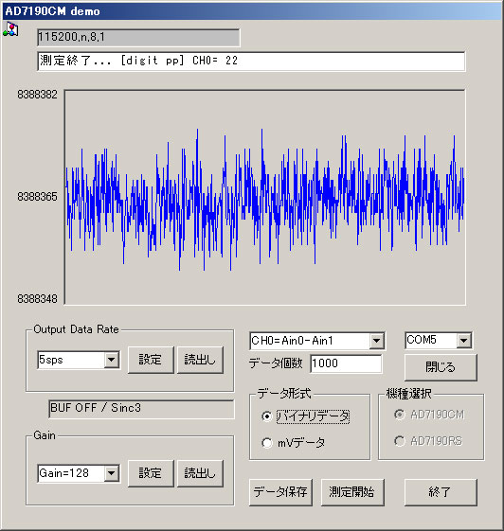Open the Gain=128 dropdown
Viewport: 504px width, 531px height.
click(112, 473)
